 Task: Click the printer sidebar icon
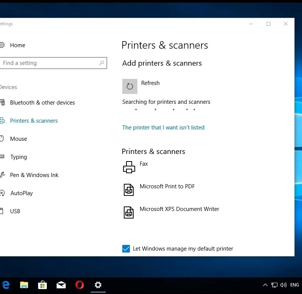[2, 120]
